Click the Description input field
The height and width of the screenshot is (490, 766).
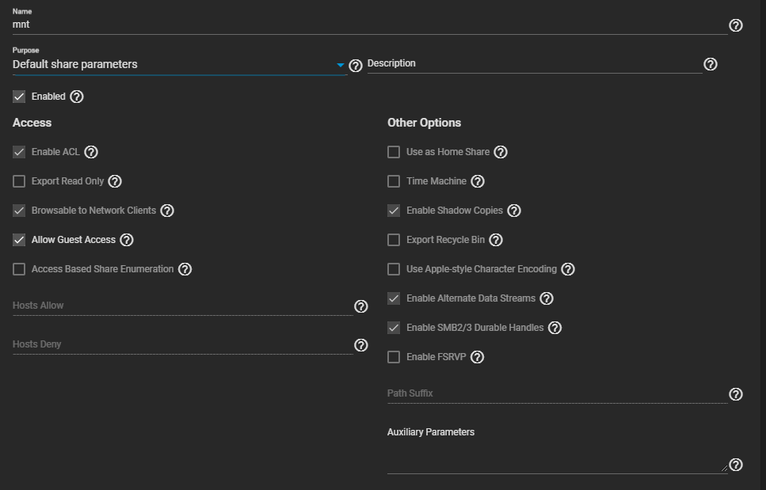click(534, 63)
